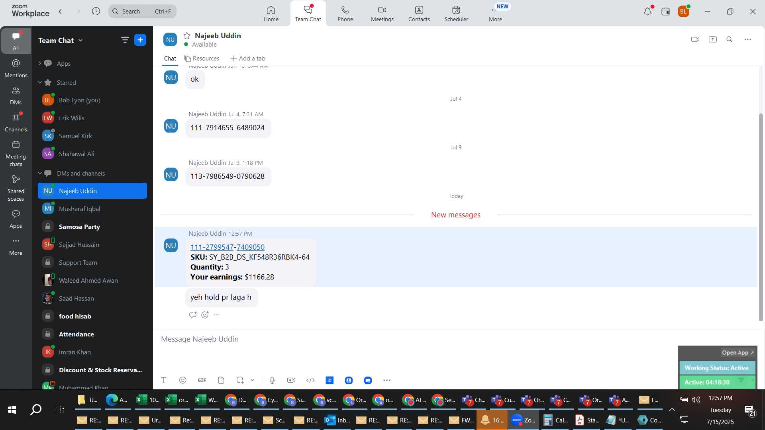The image size is (765, 430).
Task: Open Task View on taskbar
Action: [x=60, y=410]
